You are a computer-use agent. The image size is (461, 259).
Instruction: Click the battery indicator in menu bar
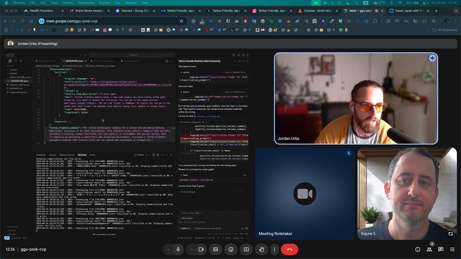[413, 3]
